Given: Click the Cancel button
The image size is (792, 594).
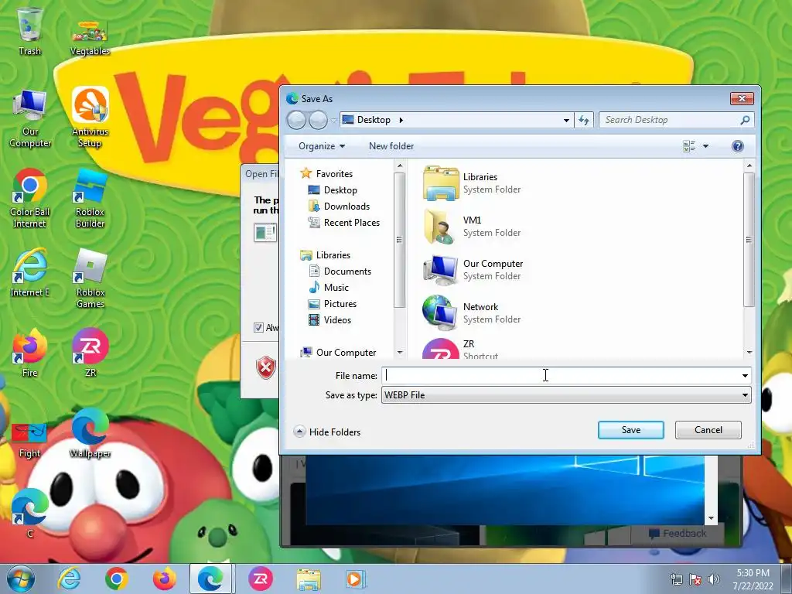Looking at the screenshot, I should [x=708, y=430].
